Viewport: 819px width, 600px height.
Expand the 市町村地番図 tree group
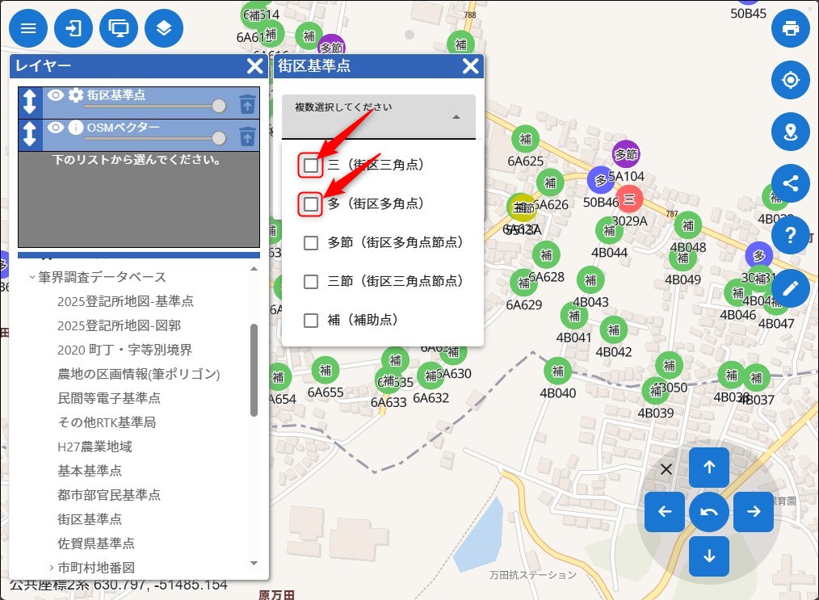(x=51, y=567)
